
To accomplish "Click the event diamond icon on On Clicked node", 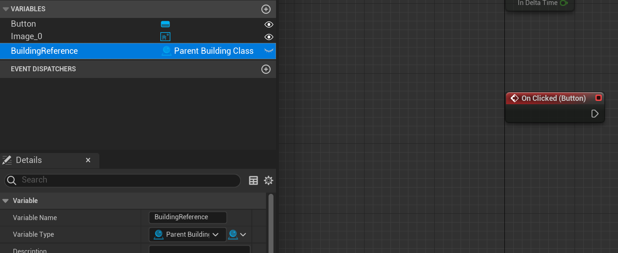I will 514,98.
